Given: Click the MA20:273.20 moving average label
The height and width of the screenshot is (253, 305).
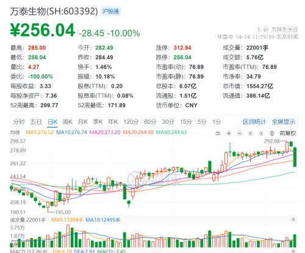Looking at the screenshot, I should (x=105, y=132).
